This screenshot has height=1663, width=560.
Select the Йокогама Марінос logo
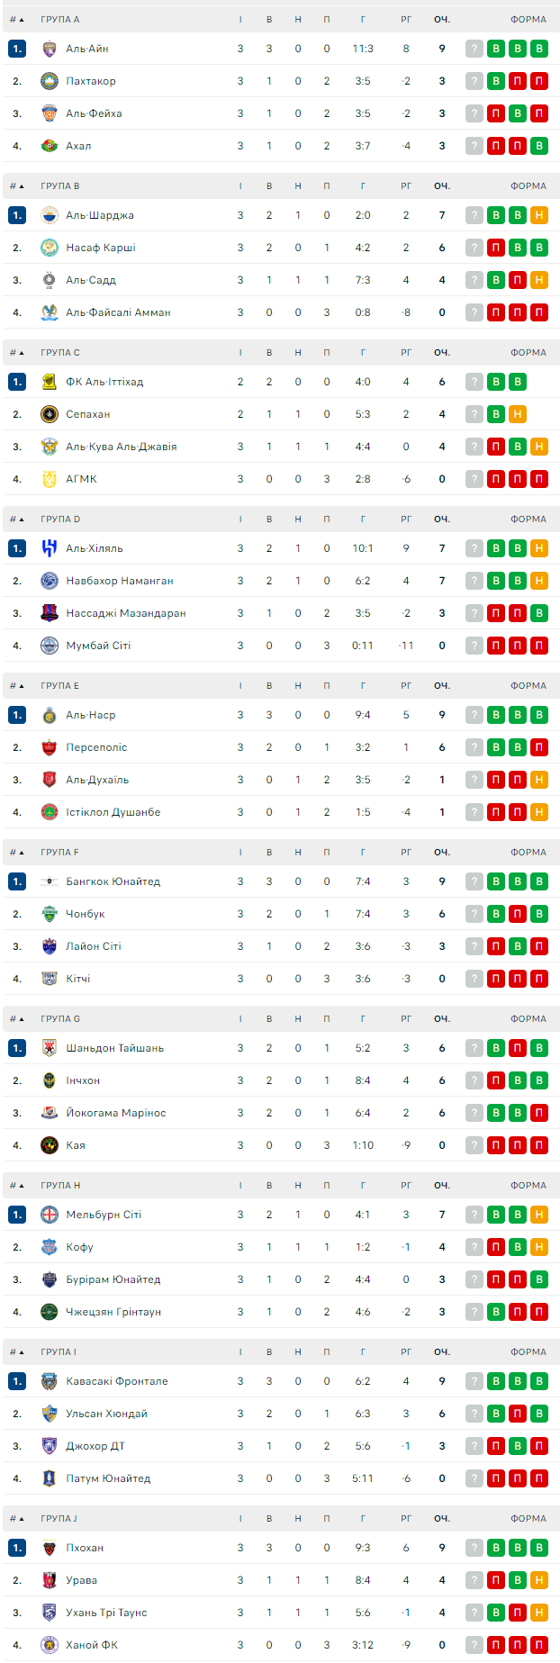click(50, 1113)
